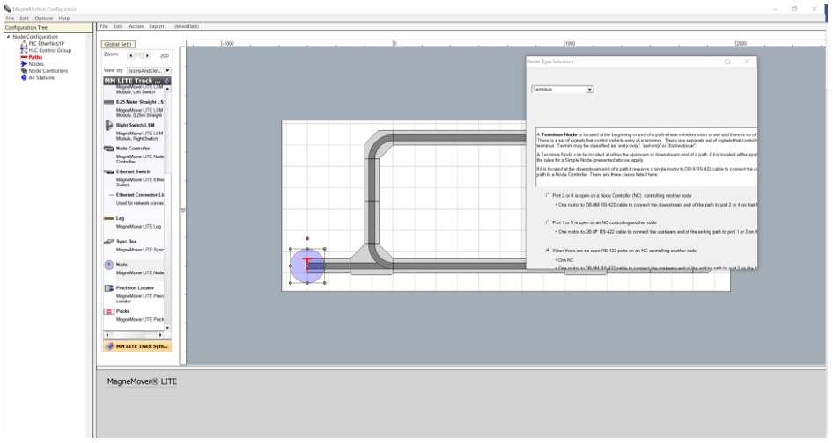Image resolution: width=833 pixels, height=443 pixels.
Task: Select the Precision Locator stencil icon
Action: 108,288
